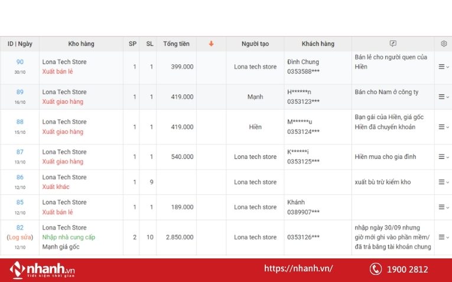Viewport: 452px width, 282px height.
Task: Open hamburger menu for order 87
Action: (x=443, y=157)
